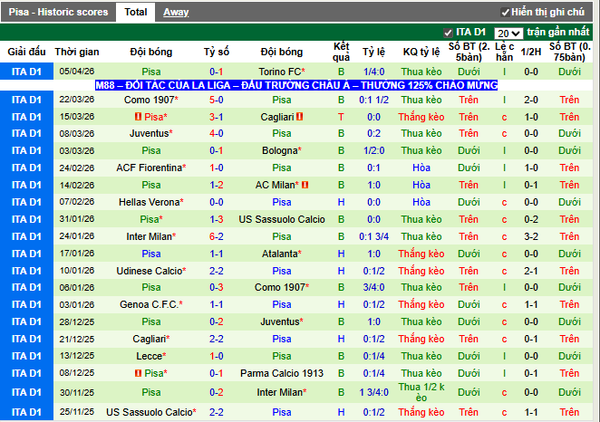The image size is (600, 422).
Task: Open Genoa C.F.C. team link
Action: pyautogui.click(x=150, y=304)
